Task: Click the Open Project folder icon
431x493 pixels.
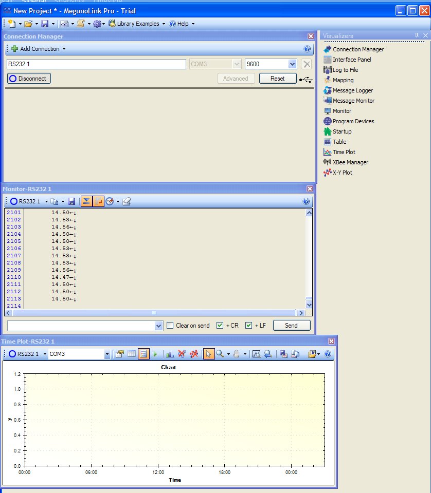Action: click(28, 24)
